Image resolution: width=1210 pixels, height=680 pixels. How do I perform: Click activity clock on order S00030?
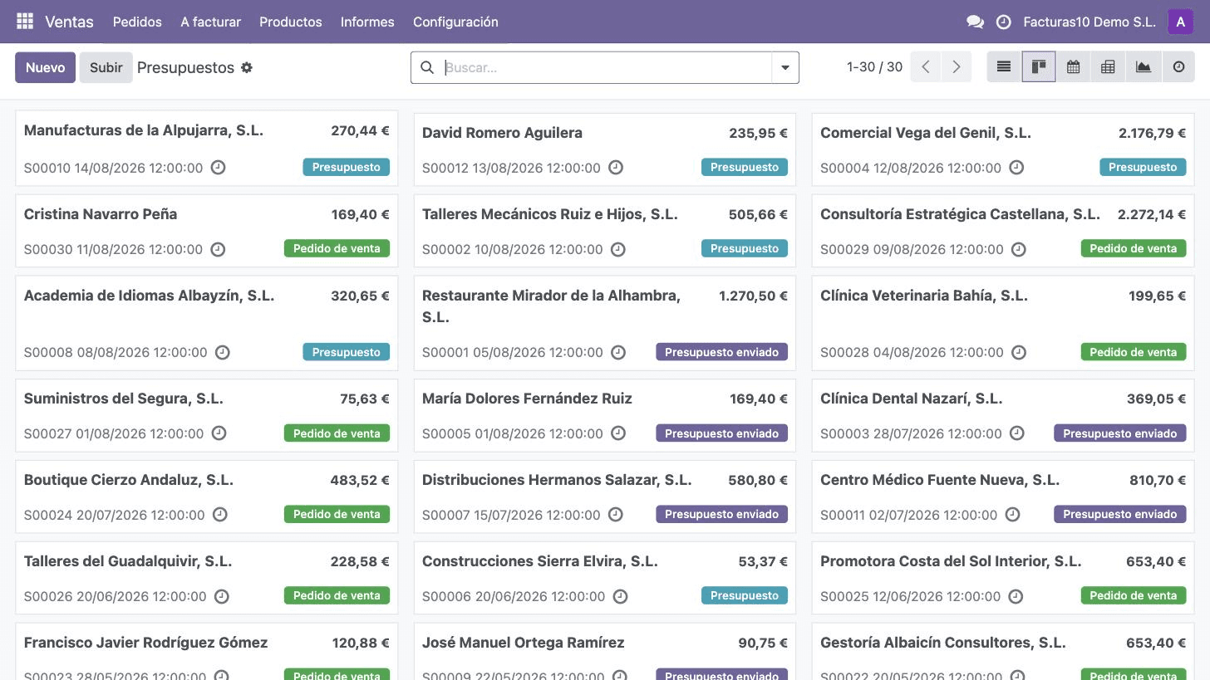point(218,249)
